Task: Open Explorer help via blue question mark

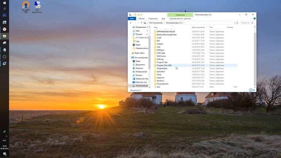Action: coord(255,18)
